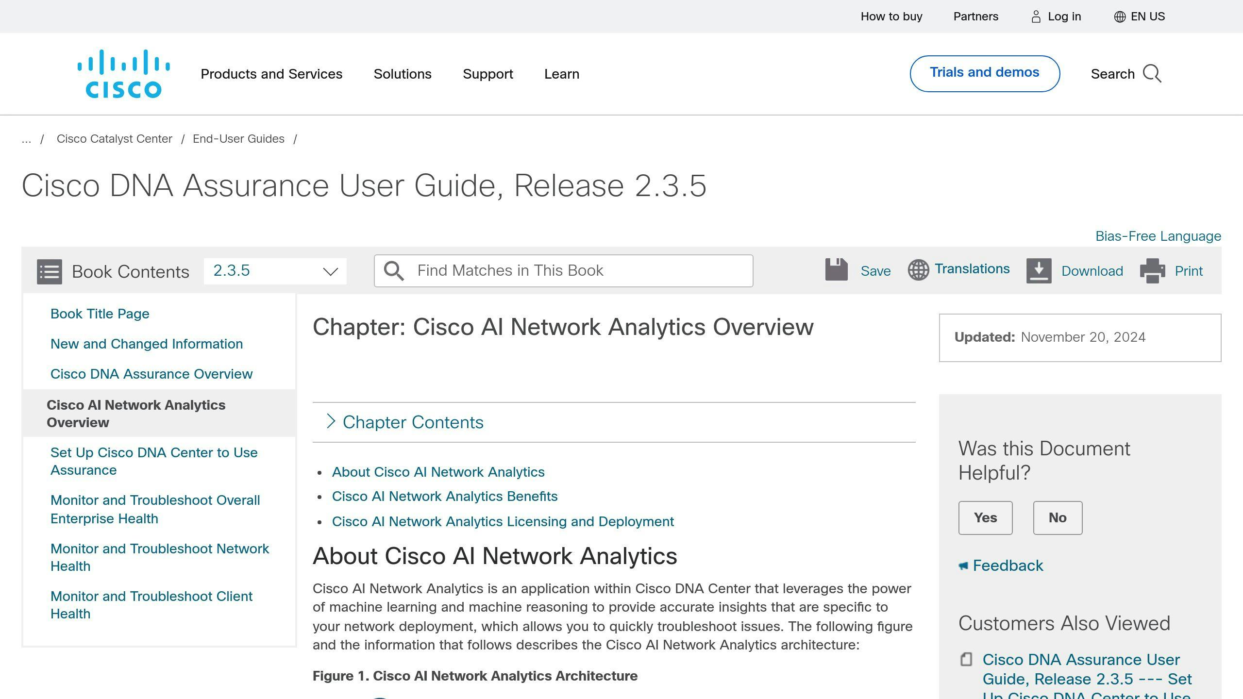Open the Learn menu
Screen dimensions: 1243x699
point(562,74)
